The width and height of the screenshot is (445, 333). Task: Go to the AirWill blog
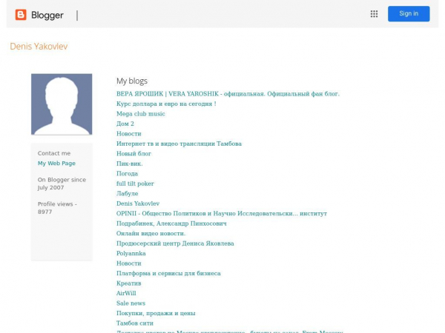point(126,293)
